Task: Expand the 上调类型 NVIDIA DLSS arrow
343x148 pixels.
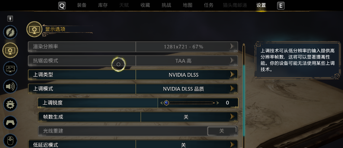Action: tap(232, 75)
